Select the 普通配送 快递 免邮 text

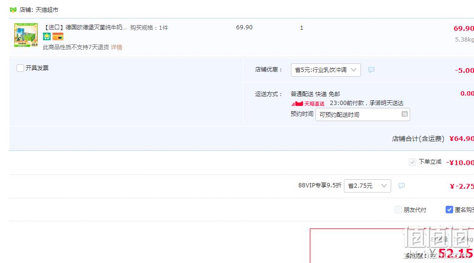click(x=316, y=94)
